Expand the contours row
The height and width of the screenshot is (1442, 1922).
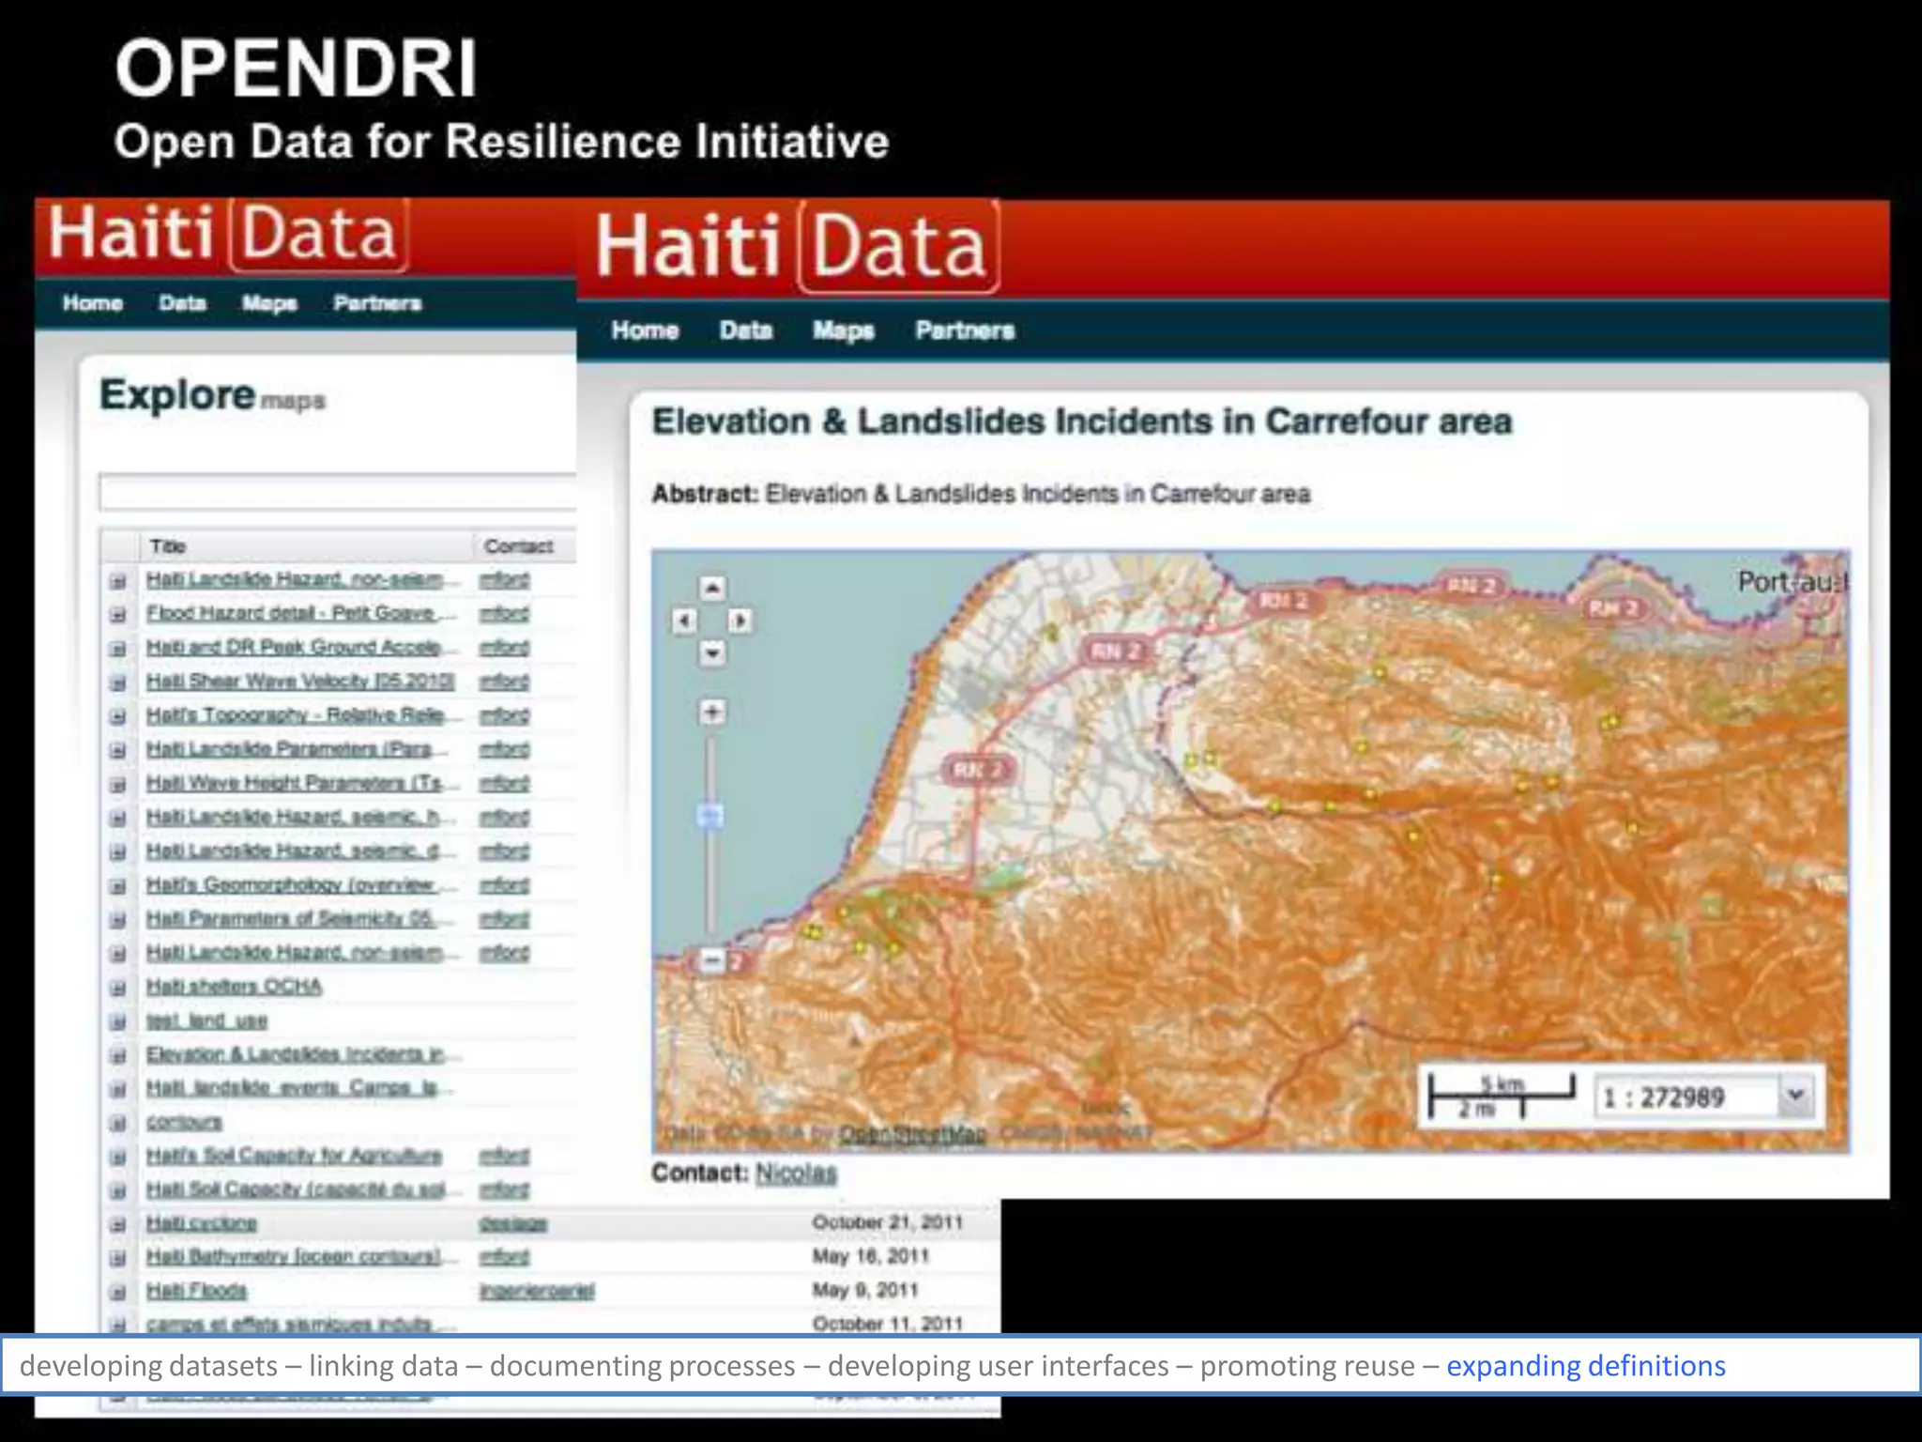[x=118, y=1123]
